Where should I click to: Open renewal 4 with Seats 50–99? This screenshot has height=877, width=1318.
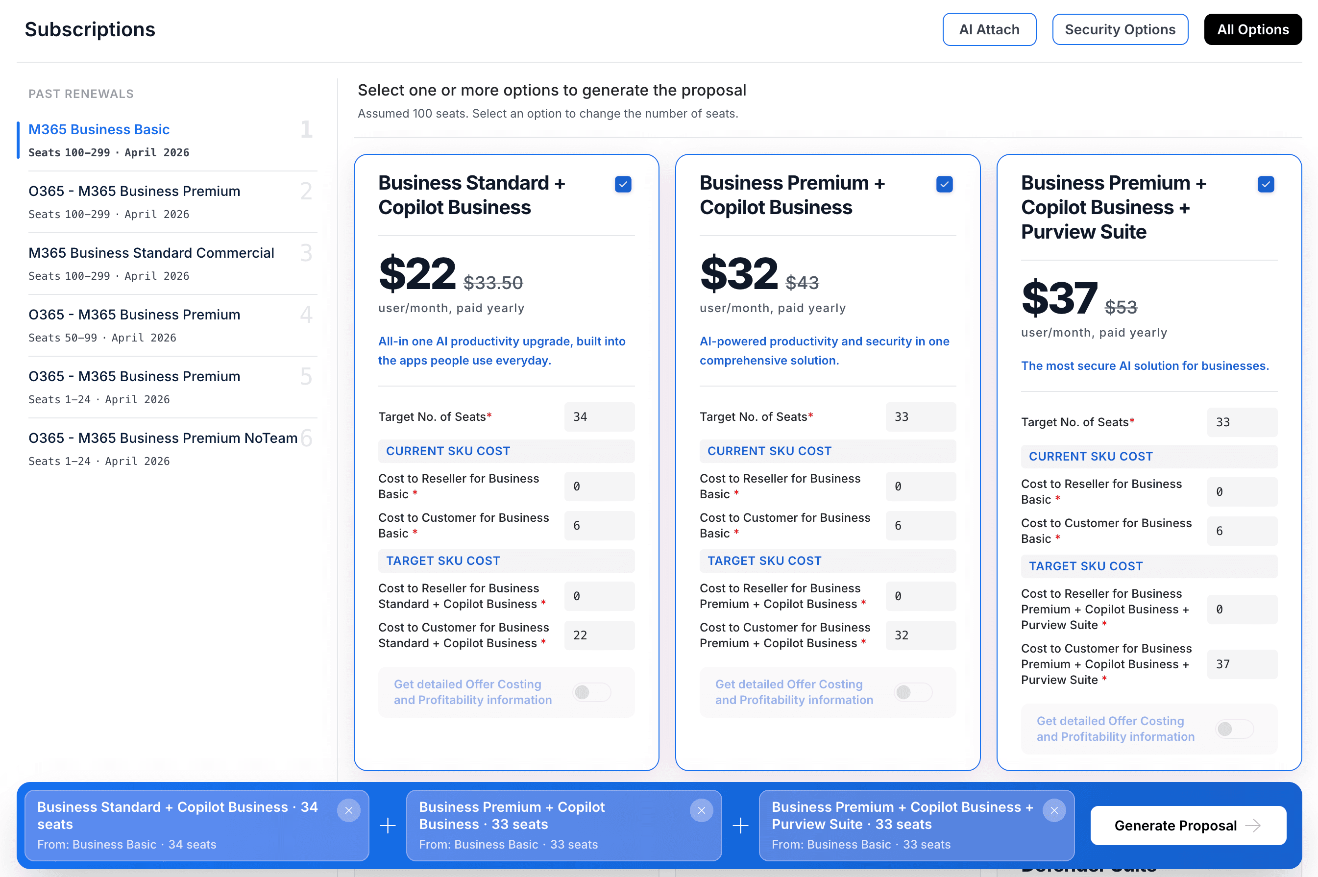point(173,325)
